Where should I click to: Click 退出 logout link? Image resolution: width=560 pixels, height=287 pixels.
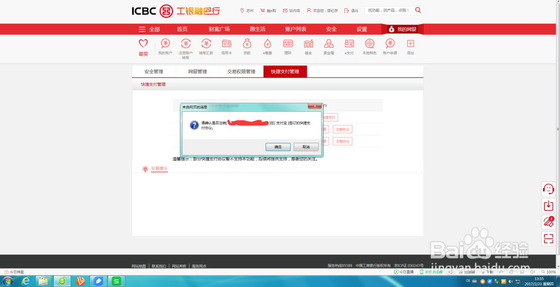click(x=352, y=11)
